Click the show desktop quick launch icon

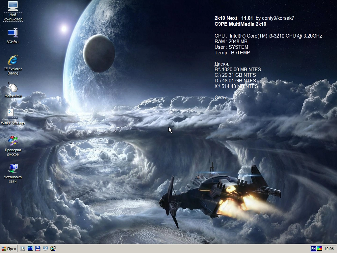[23, 249]
